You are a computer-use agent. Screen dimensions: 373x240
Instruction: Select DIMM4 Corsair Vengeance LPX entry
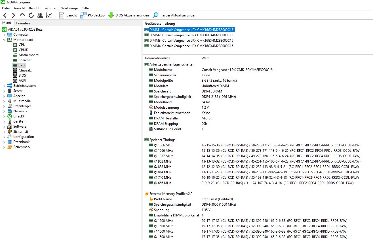click(189, 46)
